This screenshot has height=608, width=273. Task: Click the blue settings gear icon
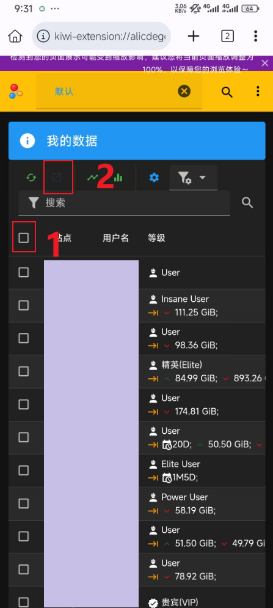click(x=155, y=178)
